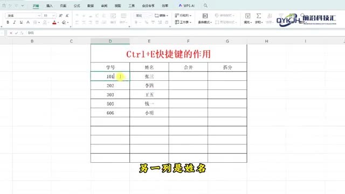Click the save icon at top left
Screen dimensions: 345x194
click(x=4, y=6)
